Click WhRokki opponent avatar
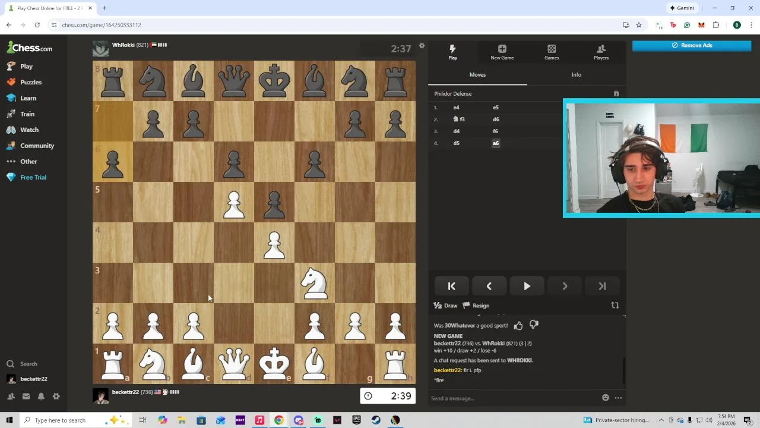This screenshot has width=760, height=428. (100, 49)
